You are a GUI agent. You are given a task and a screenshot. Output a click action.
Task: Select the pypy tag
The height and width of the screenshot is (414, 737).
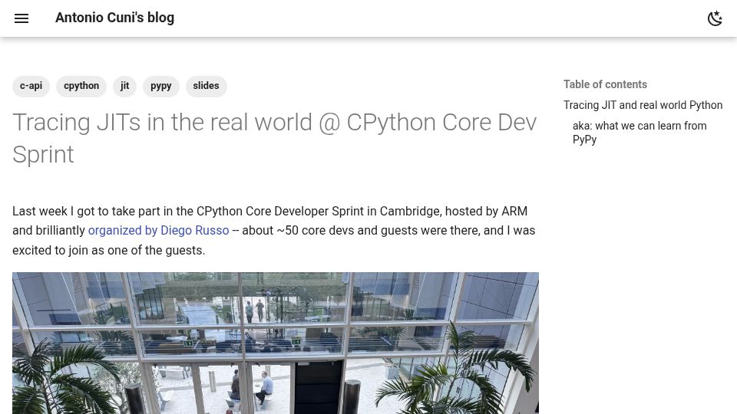(160, 87)
